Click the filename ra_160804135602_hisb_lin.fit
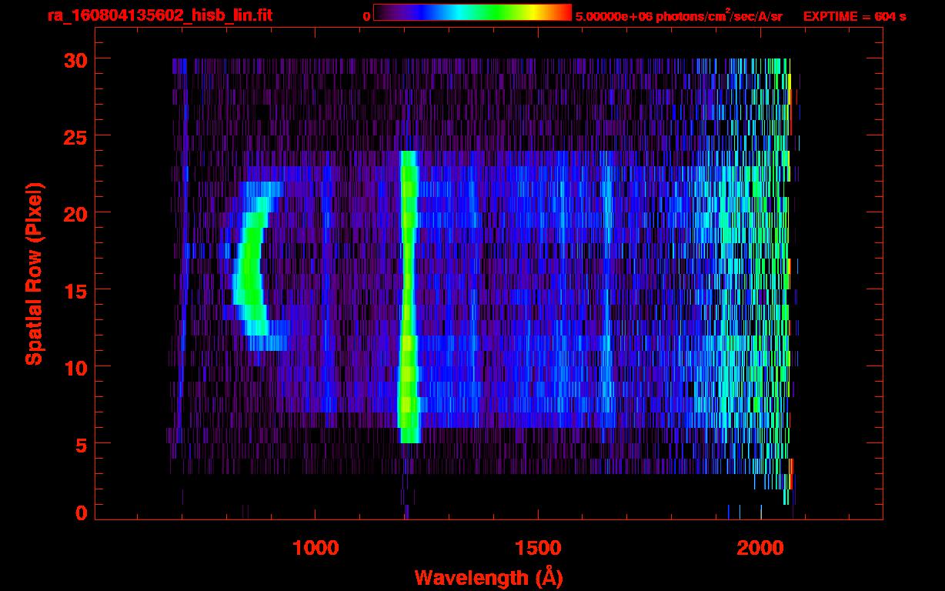This screenshot has height=591, width=945. (x=159, y=15)
